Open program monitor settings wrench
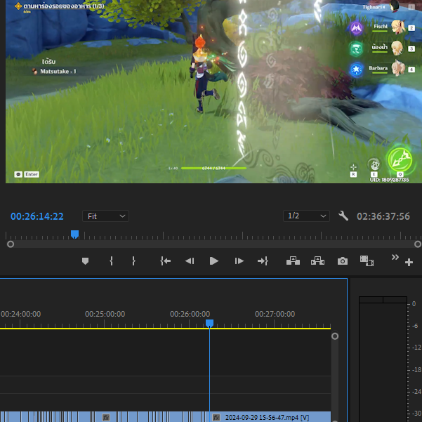The image size is (422, 422). point(343,216)
